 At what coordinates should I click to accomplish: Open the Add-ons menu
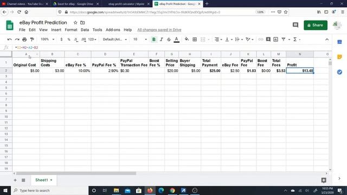tap(113, 30)
